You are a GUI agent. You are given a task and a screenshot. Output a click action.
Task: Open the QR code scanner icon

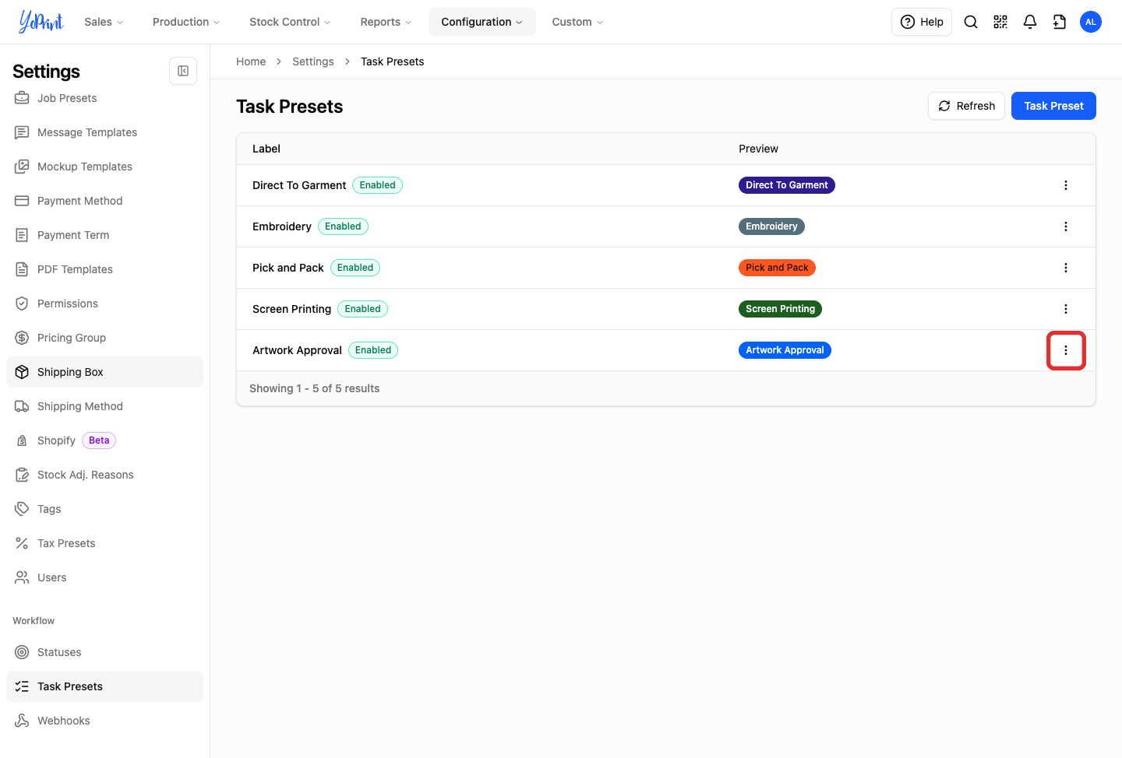tap(1000, 22)
